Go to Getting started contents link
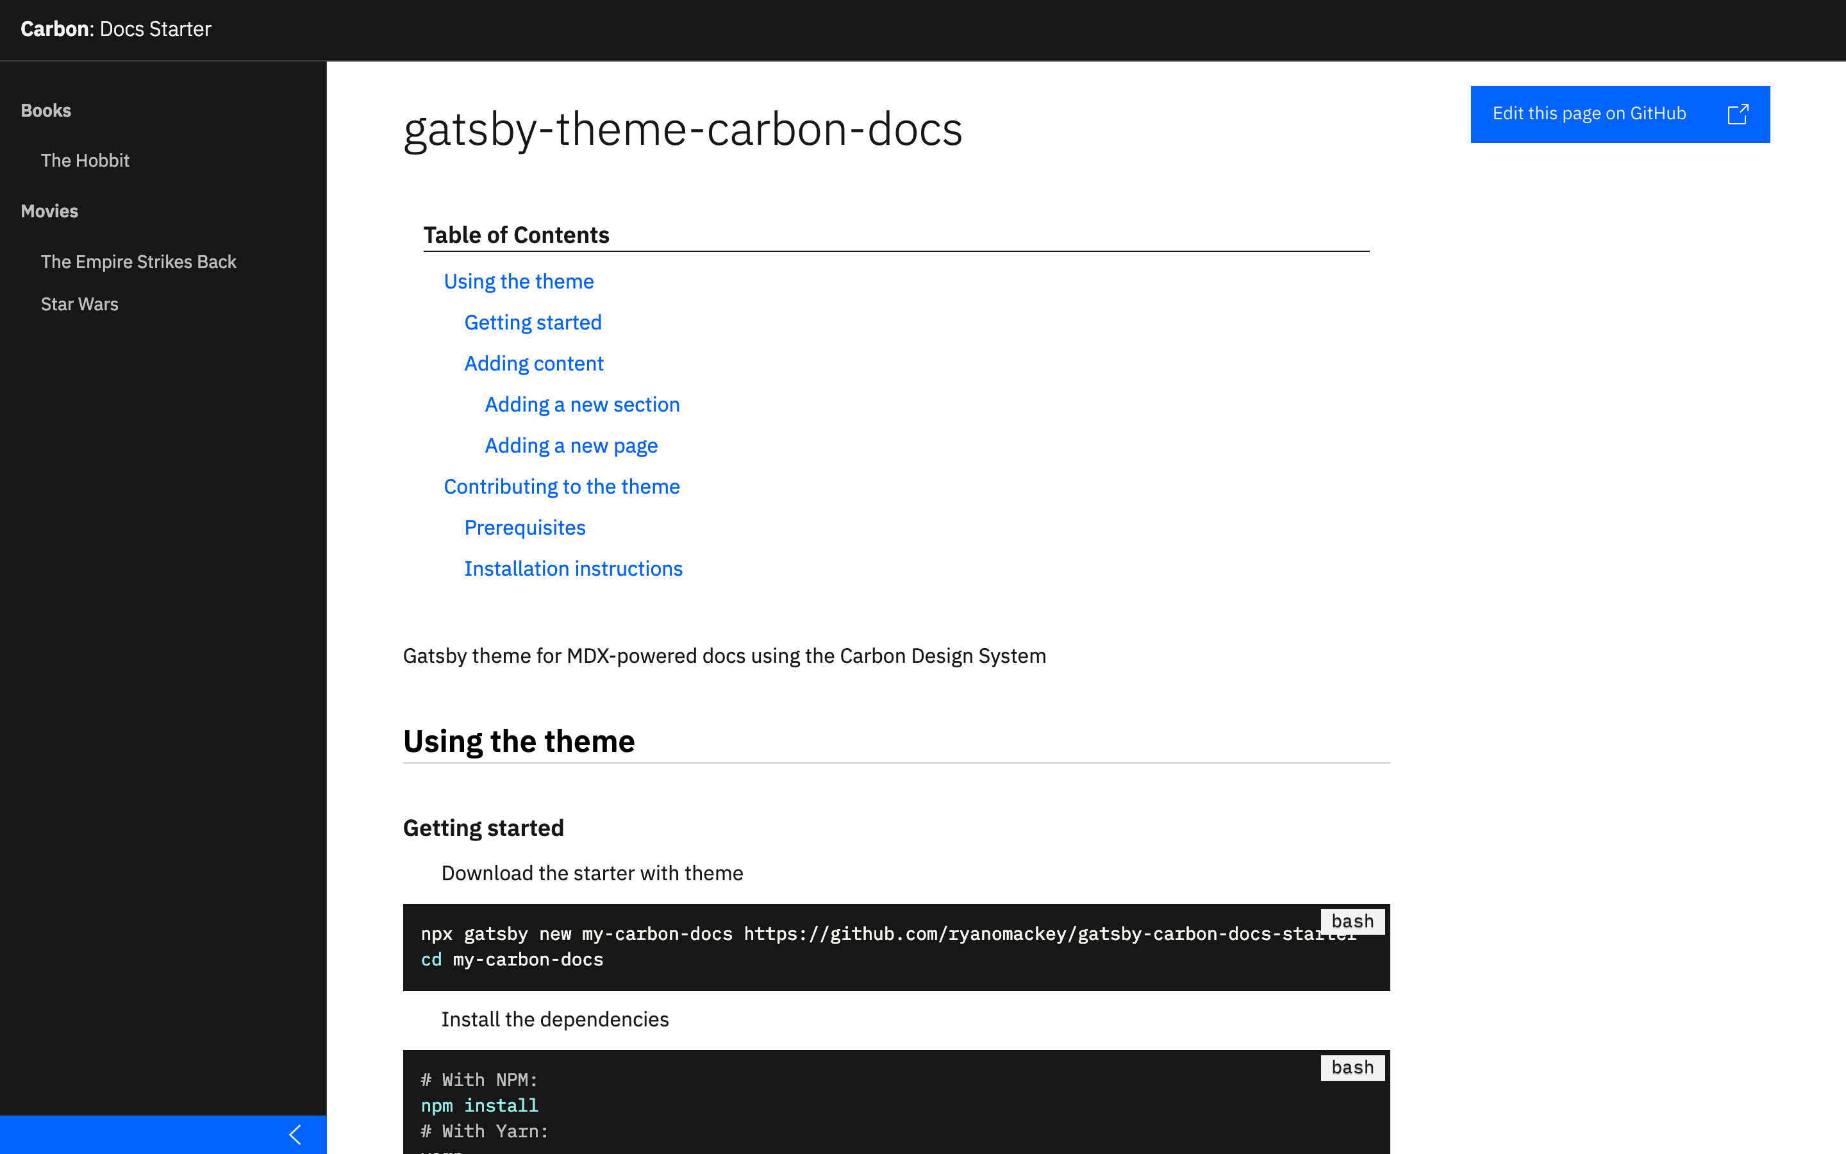This screenshot has height=1154, width=1846. [x=533, y=323]
